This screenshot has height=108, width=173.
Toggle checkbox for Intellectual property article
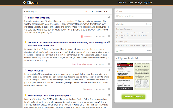(x=109, y=17)
